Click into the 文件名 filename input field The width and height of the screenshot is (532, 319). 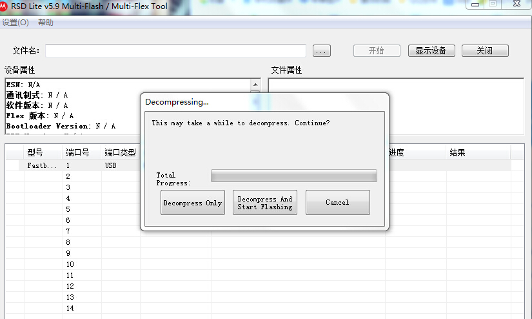(x=175, y=50)
